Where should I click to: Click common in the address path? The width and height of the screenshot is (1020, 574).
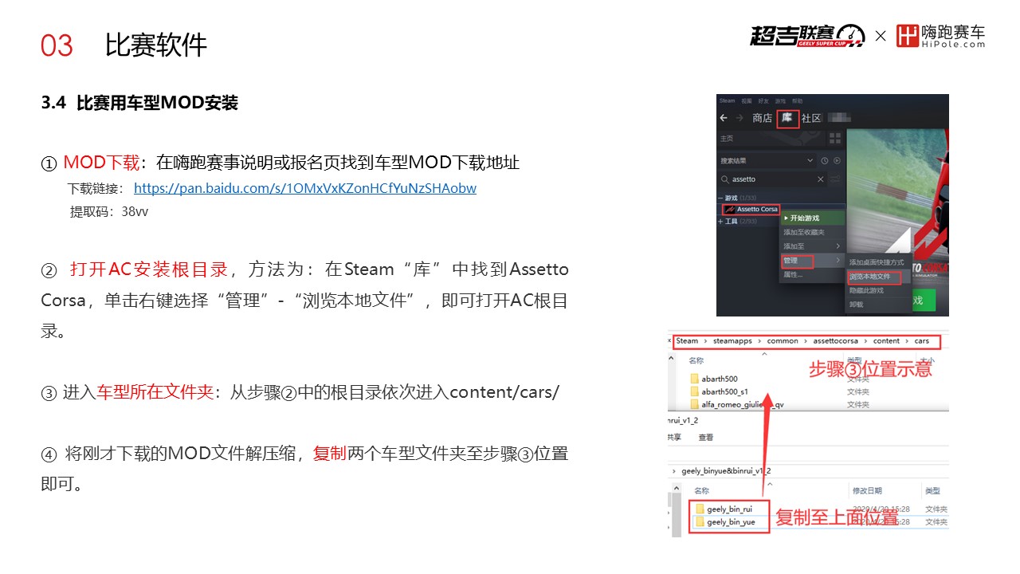coord(783,341)
